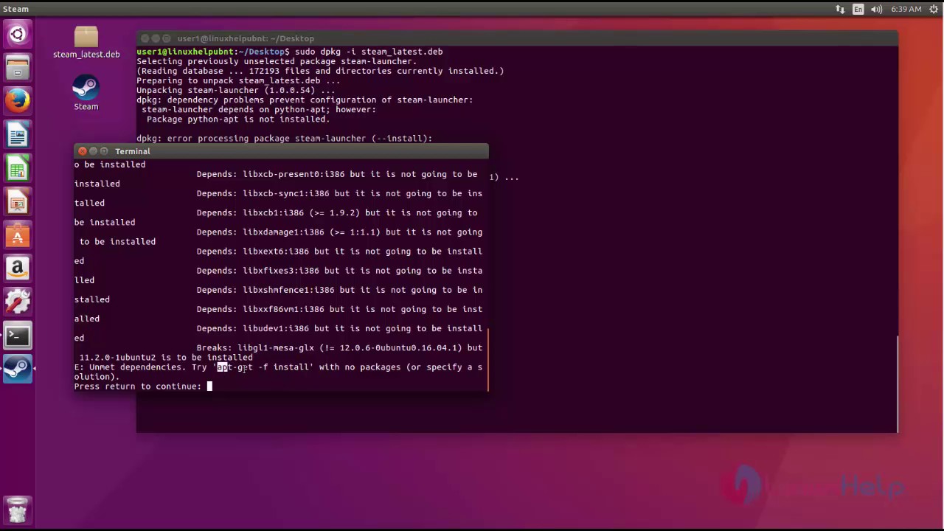
Task: Click the 'Depends: libxcb-present0:i386' line
Action: 337,174
